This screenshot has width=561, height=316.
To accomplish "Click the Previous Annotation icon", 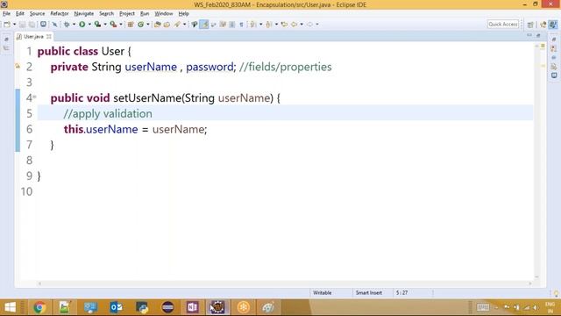I will (269, 25).
